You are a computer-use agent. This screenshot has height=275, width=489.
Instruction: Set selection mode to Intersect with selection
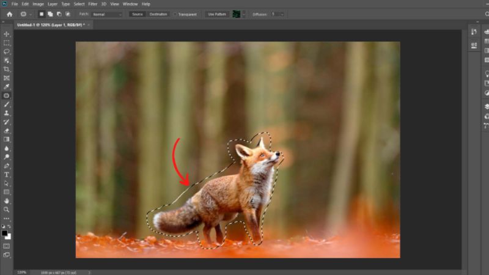(x=68, y=14)
